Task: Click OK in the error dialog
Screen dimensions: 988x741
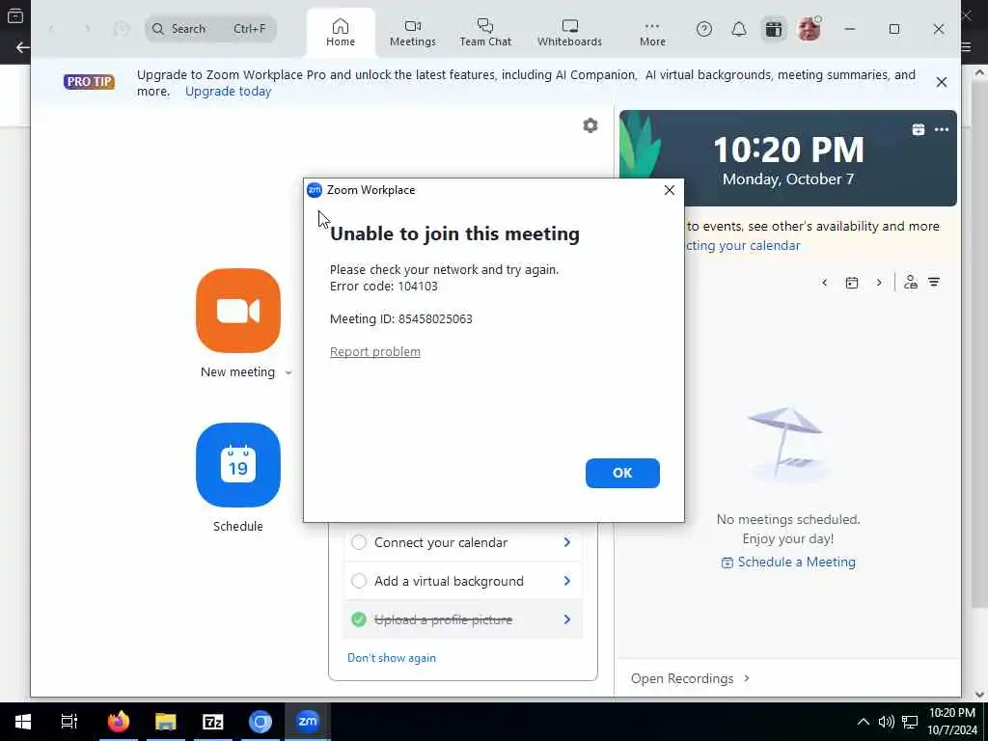Action: (622, 473)
